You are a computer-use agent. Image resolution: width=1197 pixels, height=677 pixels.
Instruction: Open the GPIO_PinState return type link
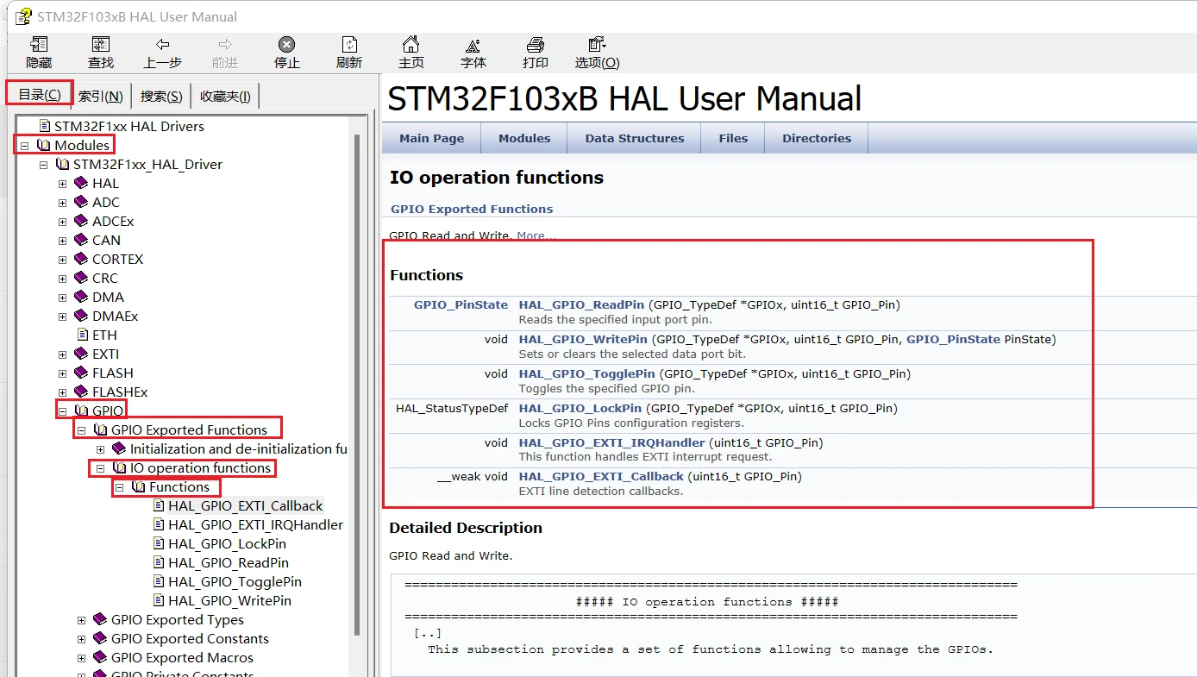pos(461,304)
